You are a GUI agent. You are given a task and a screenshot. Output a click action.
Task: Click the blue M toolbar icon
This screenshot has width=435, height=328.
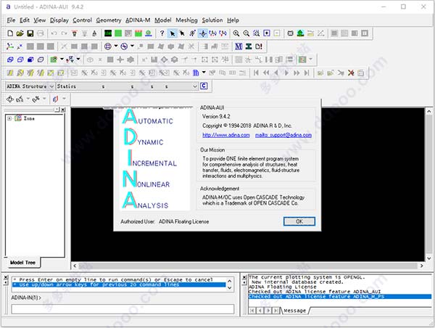[239, 46]
